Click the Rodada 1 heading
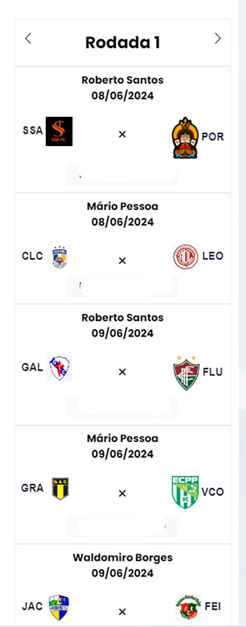This screenshot has height=627, width=246. [123, 42]
